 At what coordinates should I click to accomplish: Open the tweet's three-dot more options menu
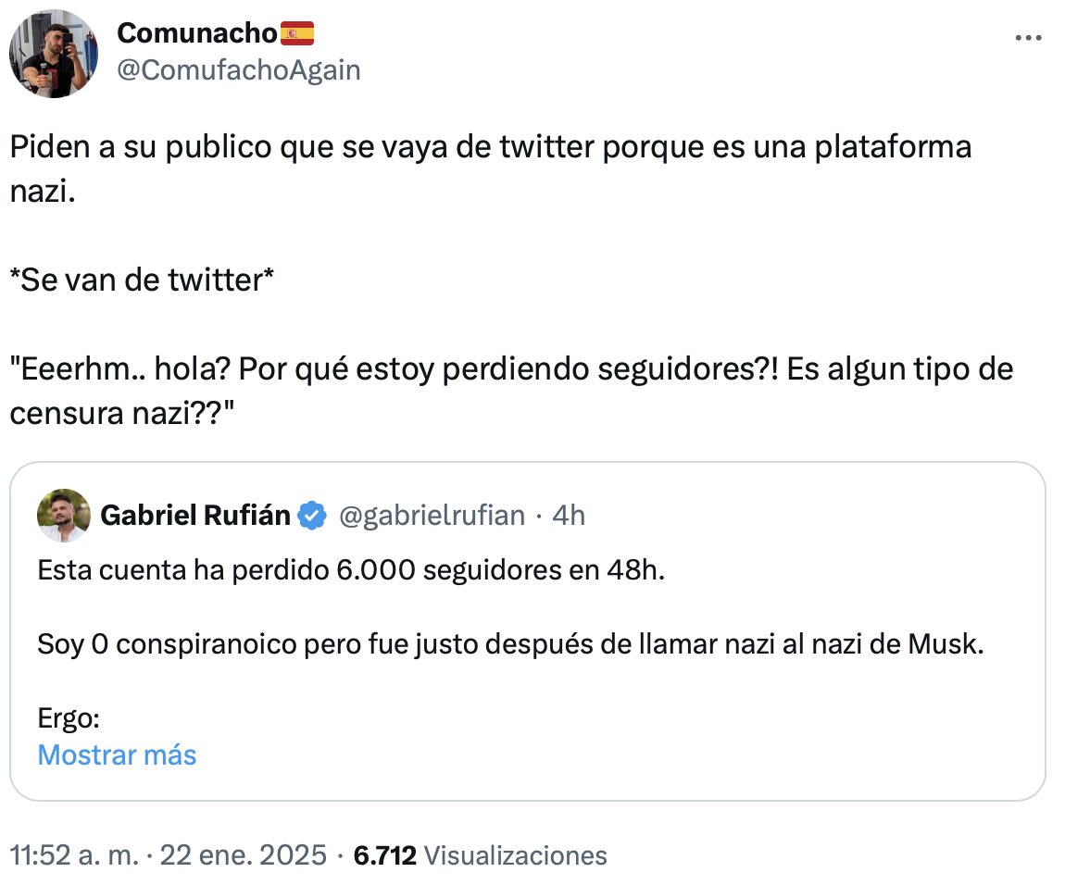(x=1028, y=39)
